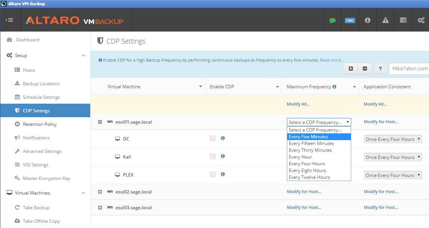
Task: Collapse the sidebar with the hamburger icon
Action: pyautogui.click(x=9, y=20)
